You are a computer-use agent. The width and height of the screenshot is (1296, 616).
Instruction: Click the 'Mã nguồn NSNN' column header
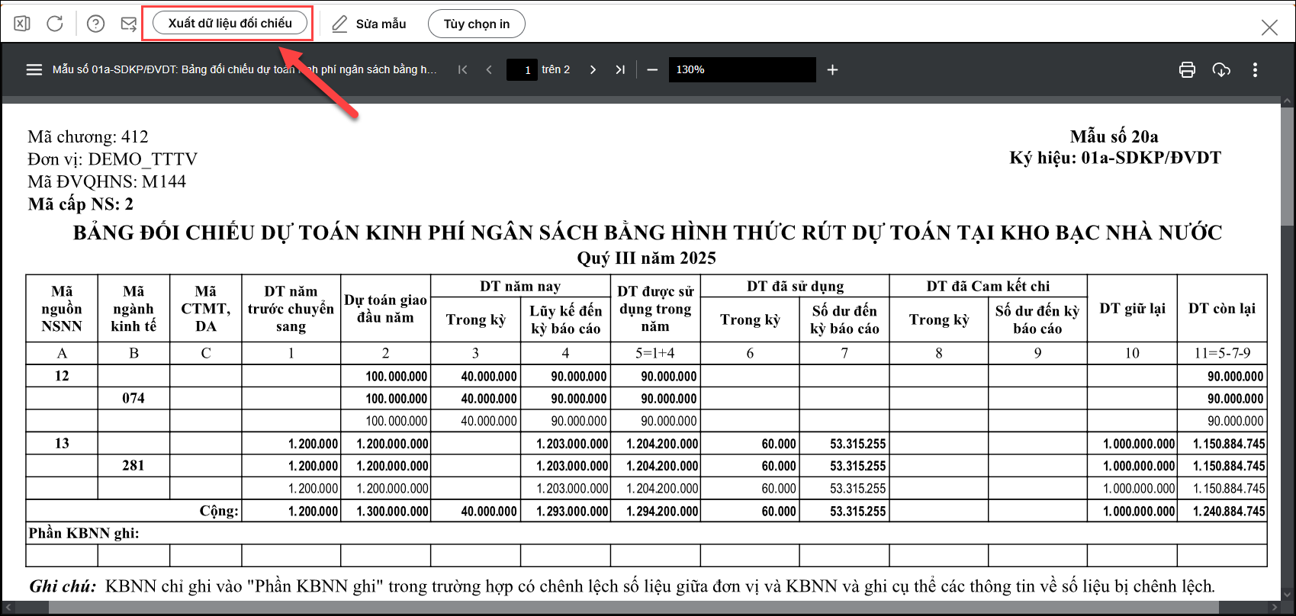[x=62, y=309]
